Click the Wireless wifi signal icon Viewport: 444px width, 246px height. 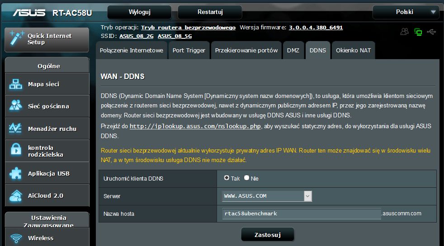pos(16,238)
